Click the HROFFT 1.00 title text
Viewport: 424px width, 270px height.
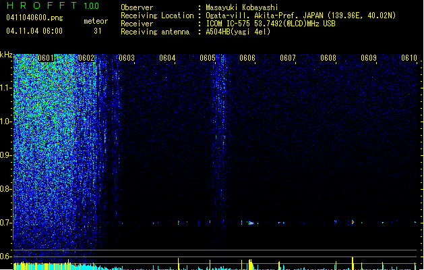53,5
